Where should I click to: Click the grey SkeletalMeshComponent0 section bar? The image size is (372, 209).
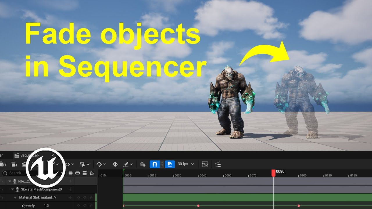click(x=248, y=190)
